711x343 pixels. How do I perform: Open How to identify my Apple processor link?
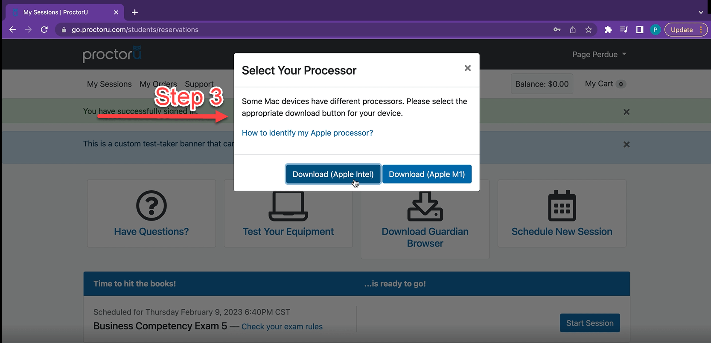[307, 133]
